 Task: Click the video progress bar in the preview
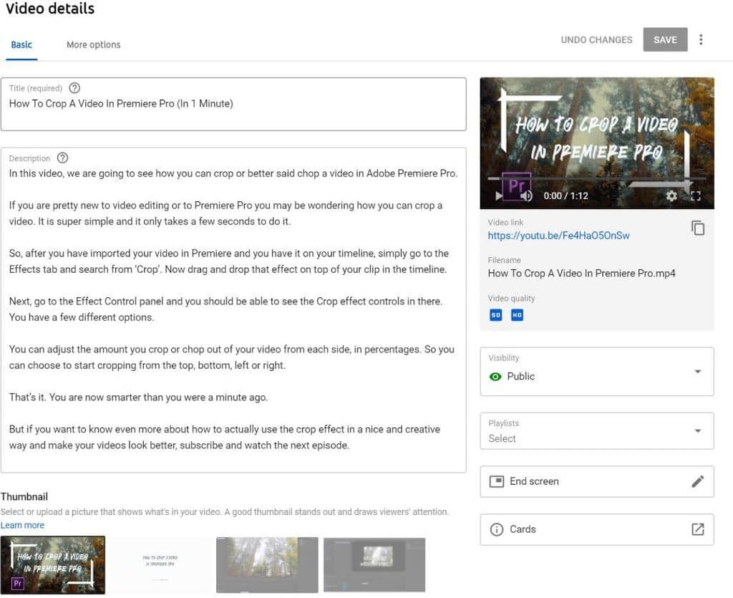(596, 179)
